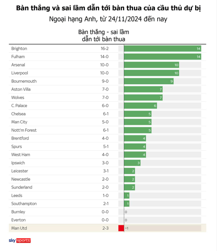Click the Man Utd highlighted row label
This screenshot has width=217, height=251.
pyautogui.click(x=19, y=228)
